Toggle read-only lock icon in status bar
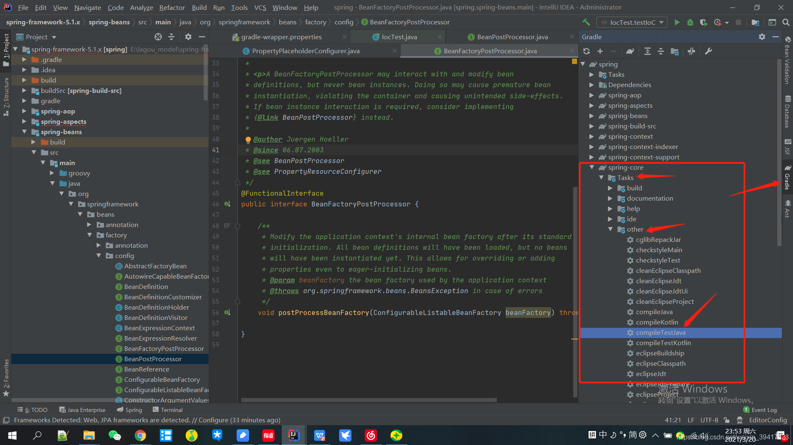The height and width of the screenshot is (445, 793). tap(727, 420)
